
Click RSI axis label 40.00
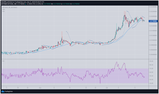[151, 80]
